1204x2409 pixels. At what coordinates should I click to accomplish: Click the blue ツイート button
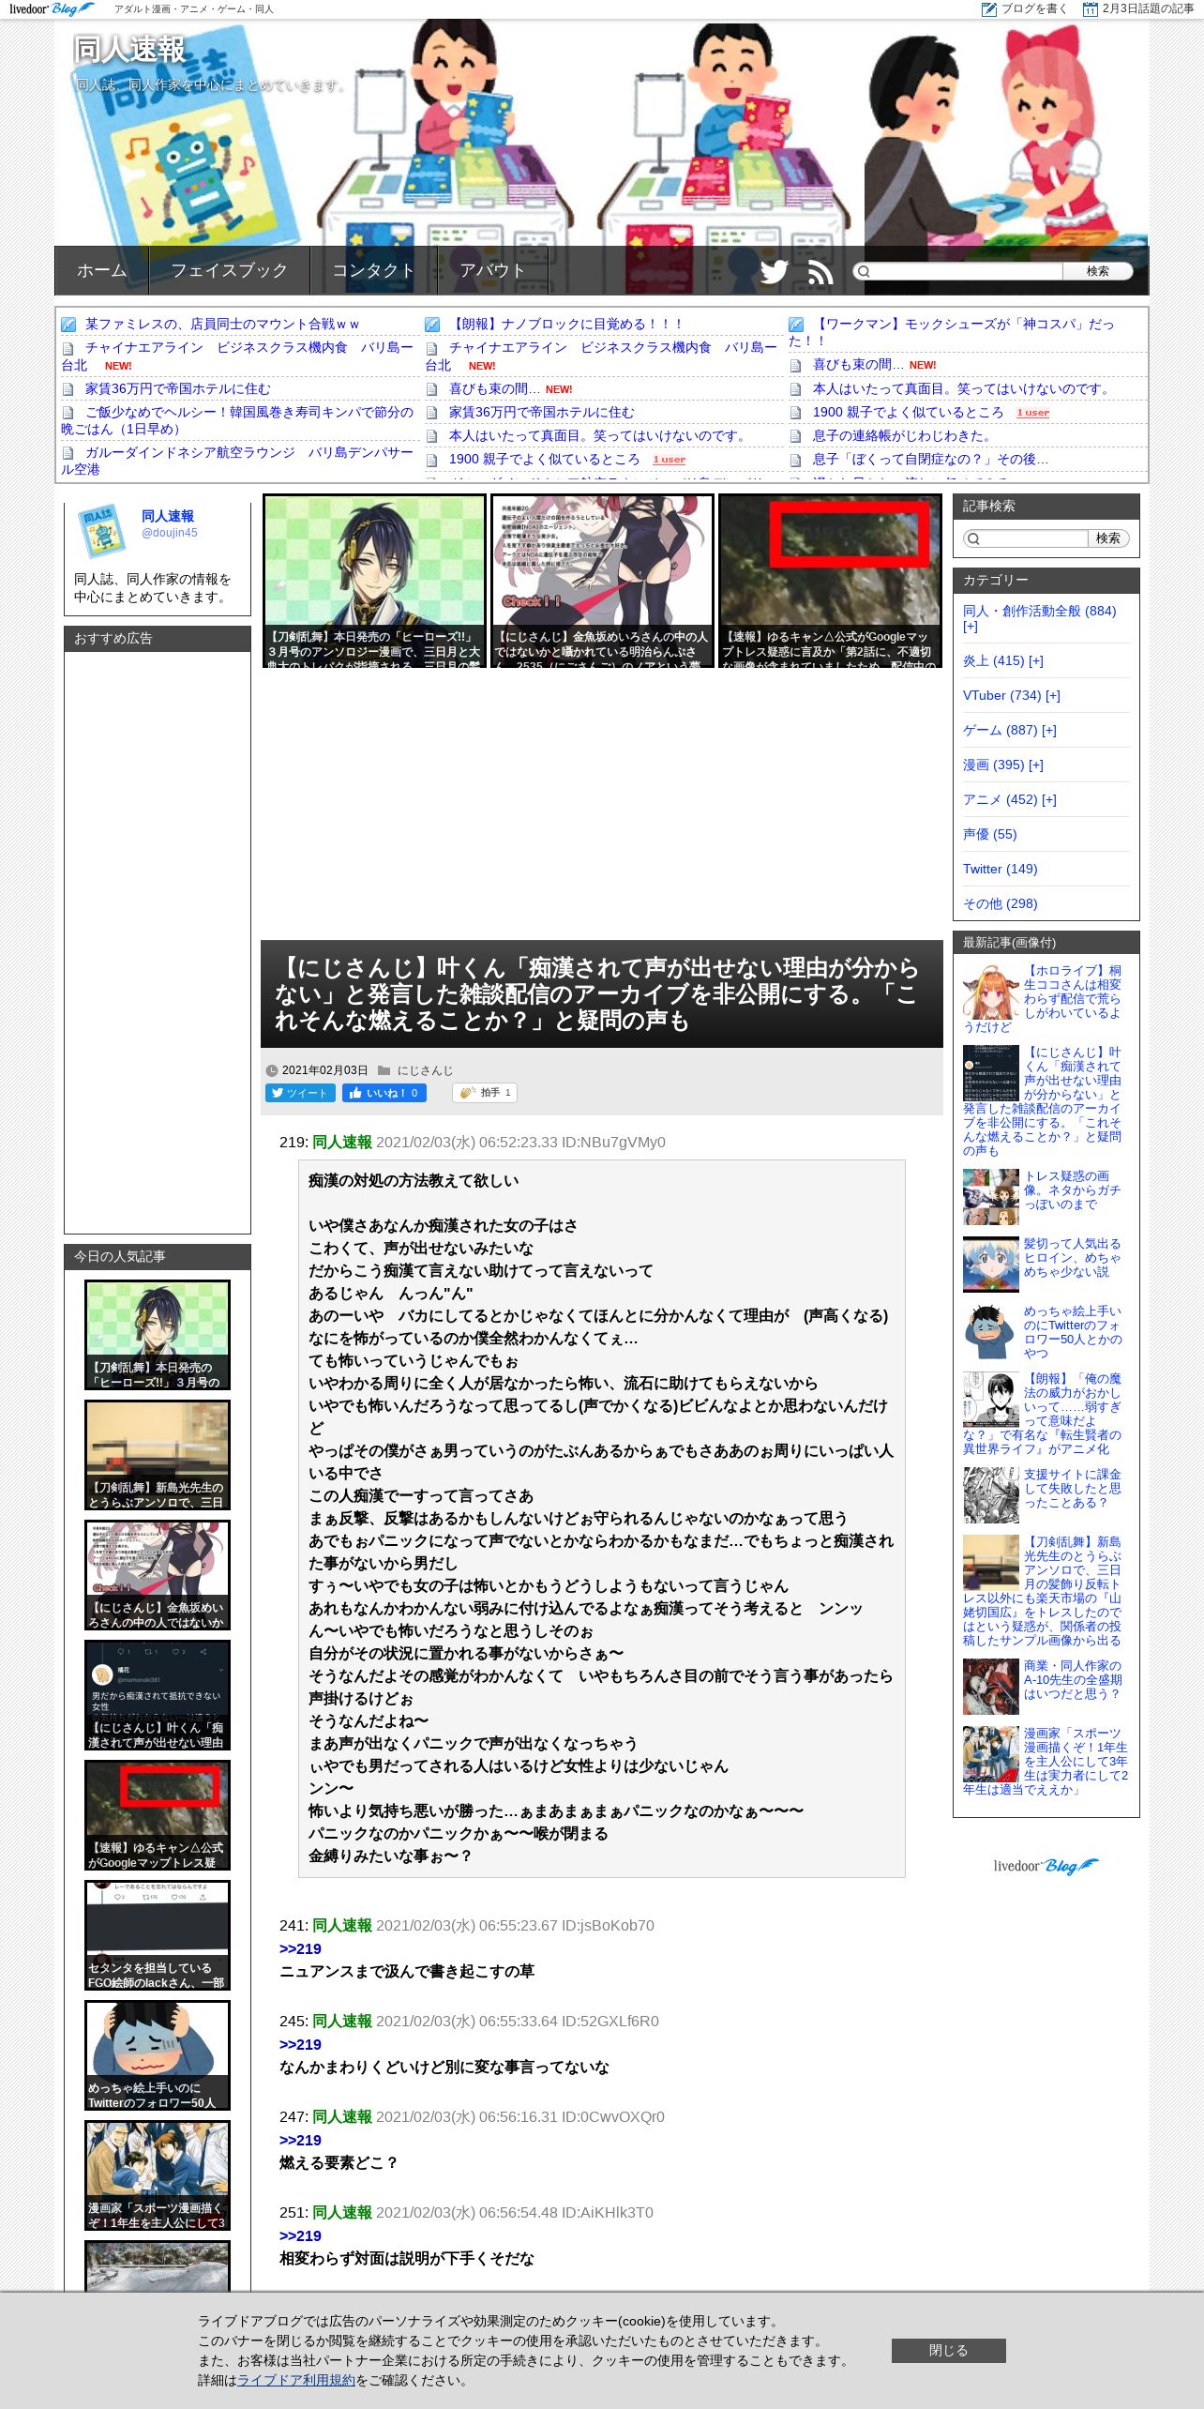tap(300, 1093)
